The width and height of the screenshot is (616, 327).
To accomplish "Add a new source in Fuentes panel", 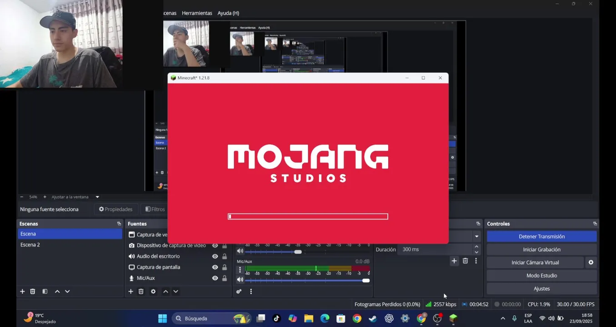I will 130,292.
